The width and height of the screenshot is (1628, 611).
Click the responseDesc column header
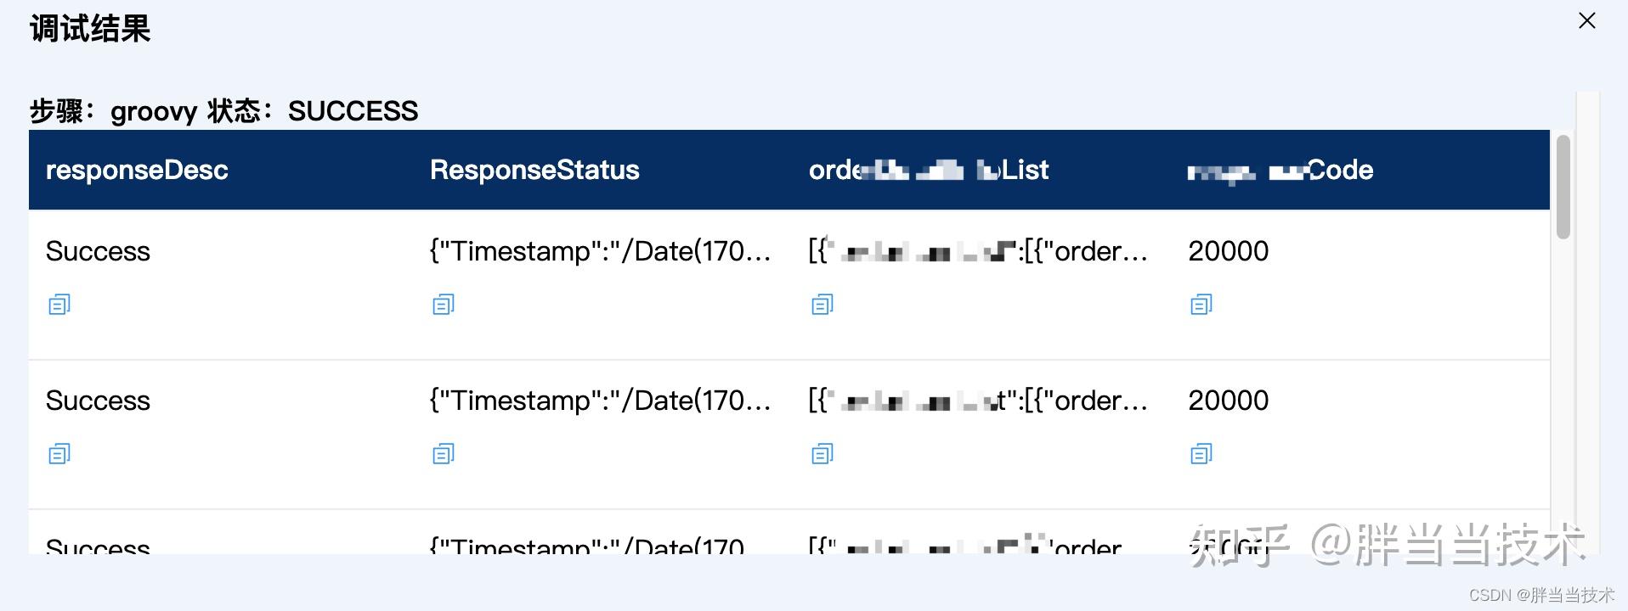tap(137, 170)
